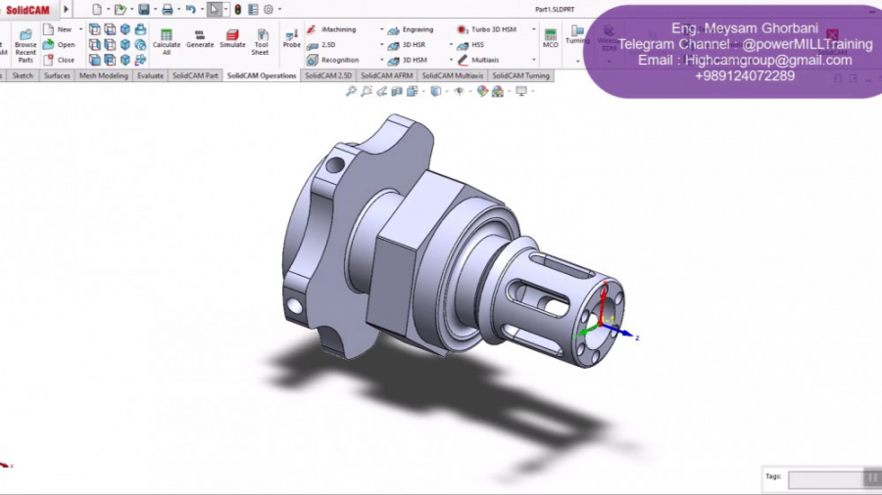Click the Hide/Show Items eye icon

[x=459, y=91]
